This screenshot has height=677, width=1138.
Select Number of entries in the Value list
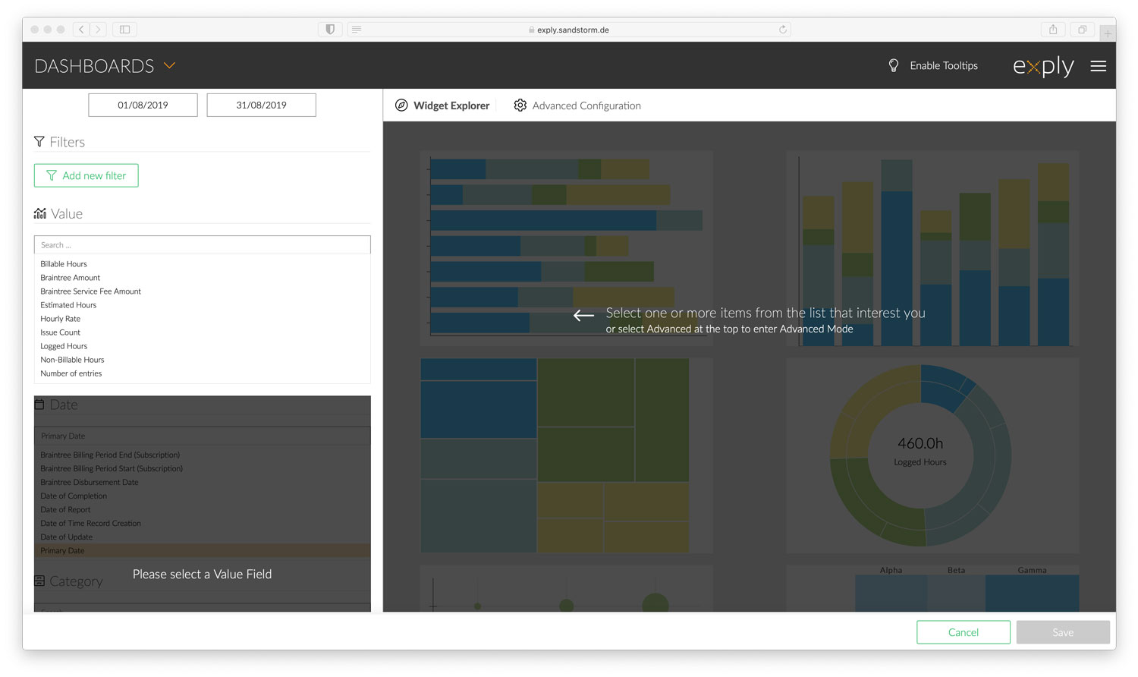pyautogui.click(x=71, y=373)
